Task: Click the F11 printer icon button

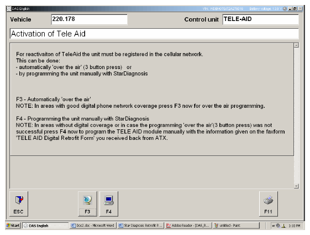Action: 269,204
